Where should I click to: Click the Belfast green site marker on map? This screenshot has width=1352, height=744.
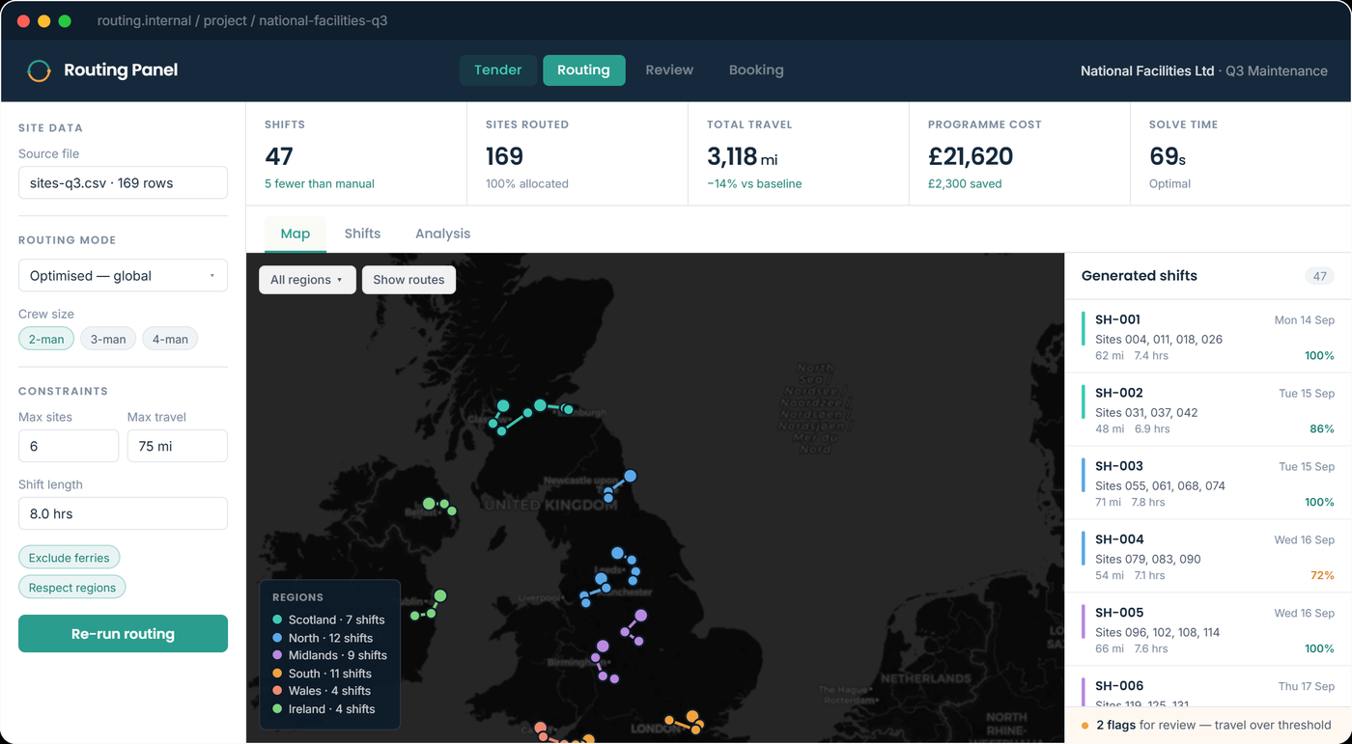click(x=429, y=503)
